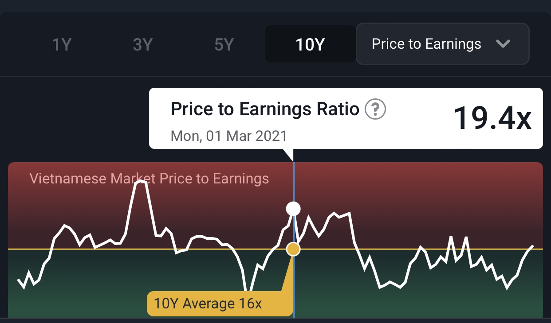This screenshot has width=551, height=323.
Task: Click the 19.4x ratio value
Action: point(492,118)
